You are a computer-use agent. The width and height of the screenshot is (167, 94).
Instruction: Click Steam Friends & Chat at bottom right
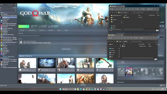point(162,85)
